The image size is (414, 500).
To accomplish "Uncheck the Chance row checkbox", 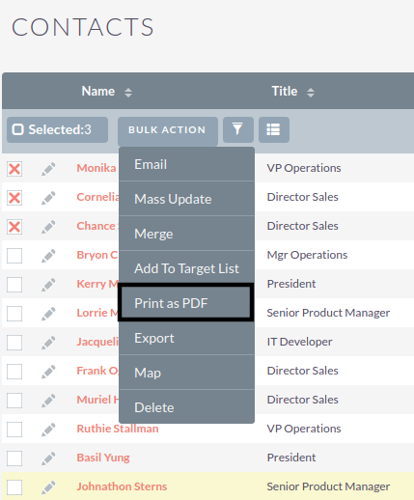I will pyautogui.click(x=14, y=227).
